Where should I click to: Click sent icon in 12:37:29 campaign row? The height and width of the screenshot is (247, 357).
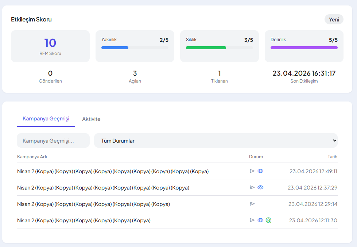click(252, 187)
